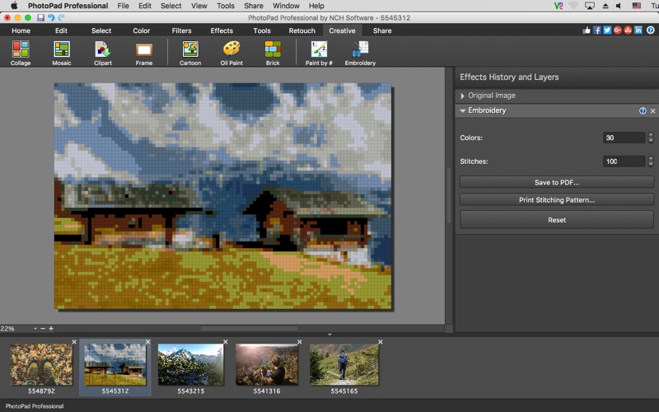659x412 pixels.
Task: Collapse the Embroidery layer section
Action: 463,110
